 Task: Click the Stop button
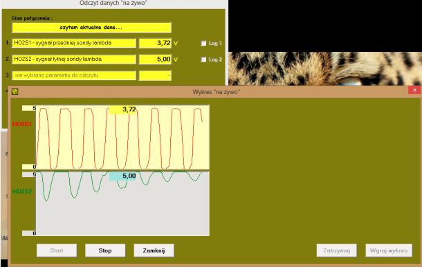[105, 250]
